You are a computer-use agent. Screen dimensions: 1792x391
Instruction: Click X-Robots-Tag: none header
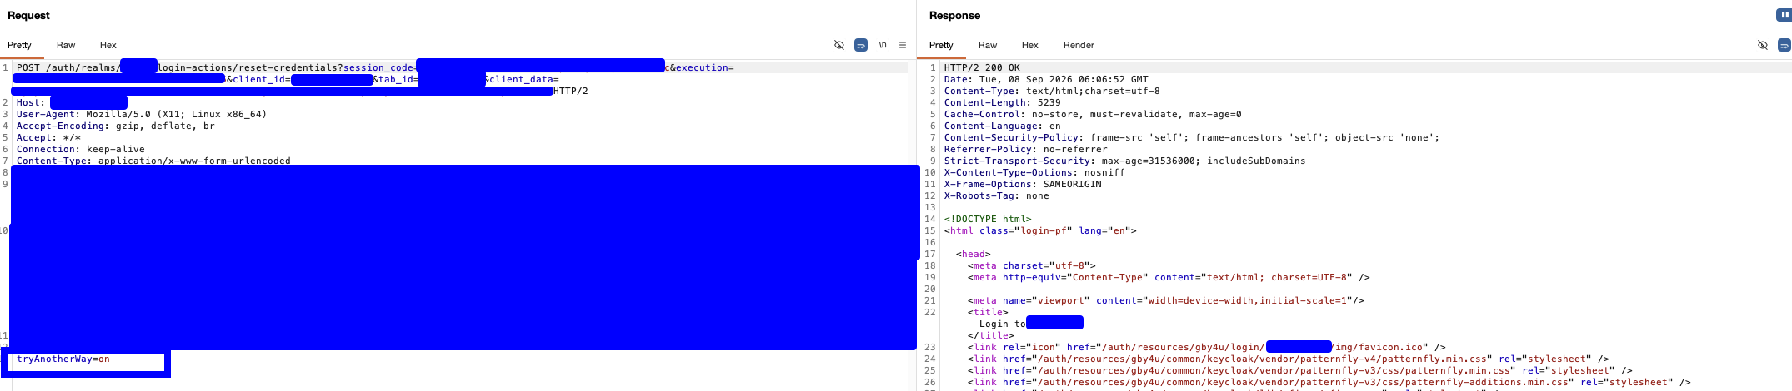click(x=997, y=195)
